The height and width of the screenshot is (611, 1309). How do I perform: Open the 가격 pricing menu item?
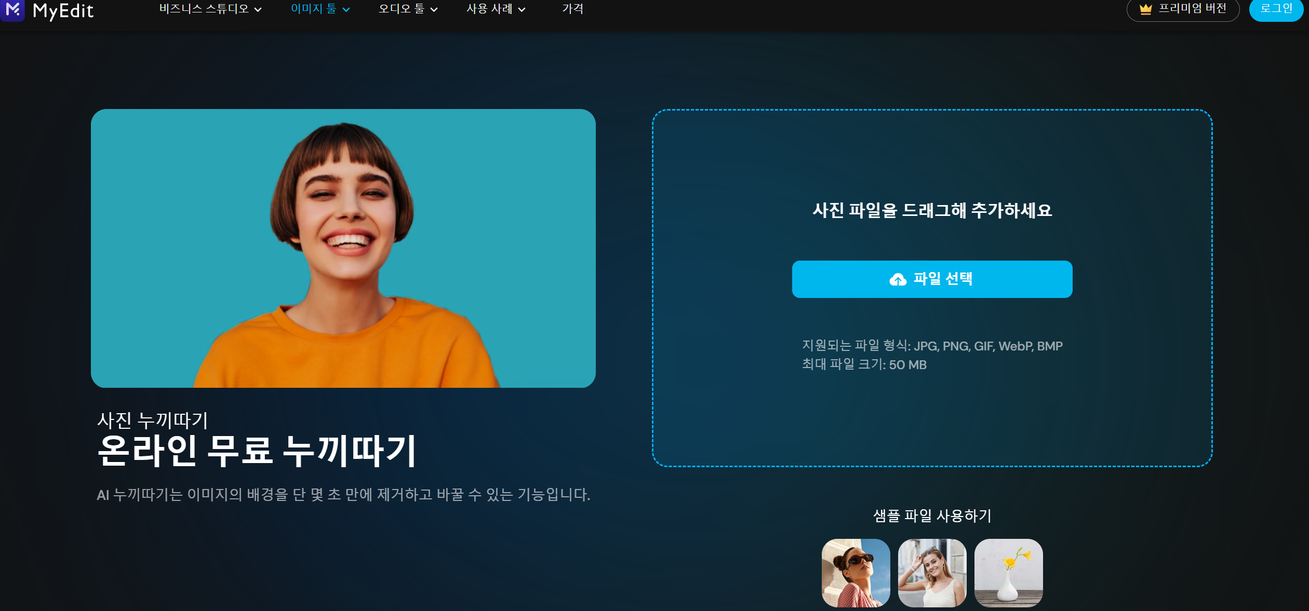[x=572, y=9]
